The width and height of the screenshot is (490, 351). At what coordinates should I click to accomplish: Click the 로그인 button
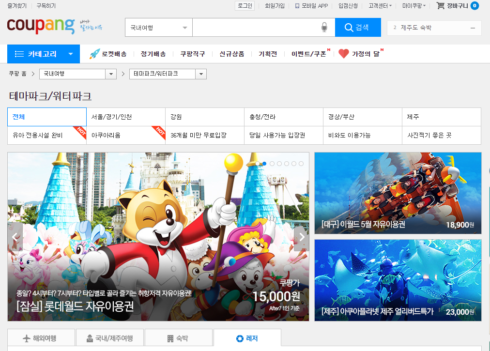[x=245, y=6]
